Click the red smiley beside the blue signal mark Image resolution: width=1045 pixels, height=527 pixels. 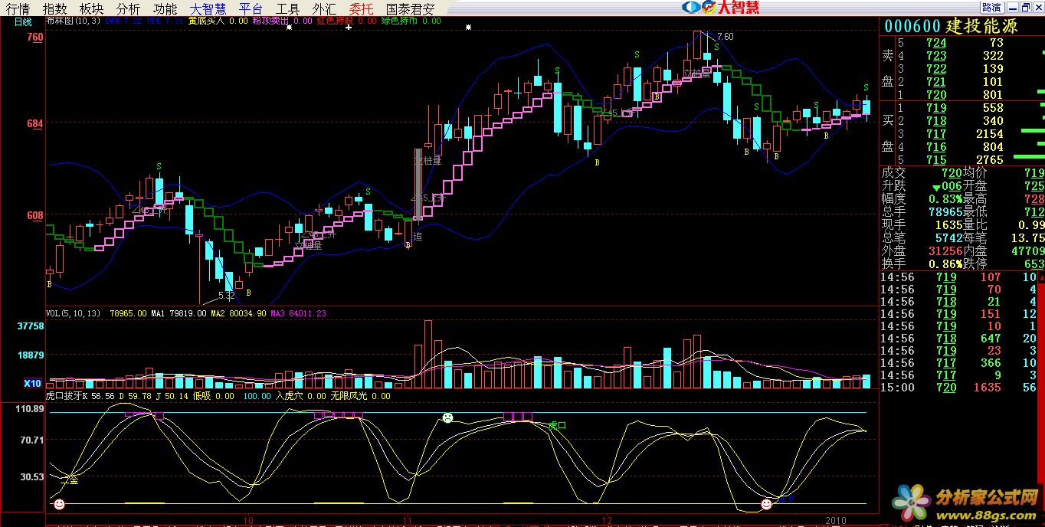click(766, 504)
